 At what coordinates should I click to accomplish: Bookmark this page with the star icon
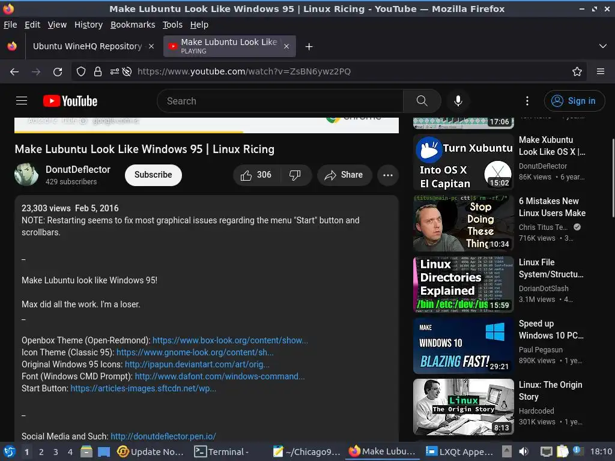coord(577,71)
